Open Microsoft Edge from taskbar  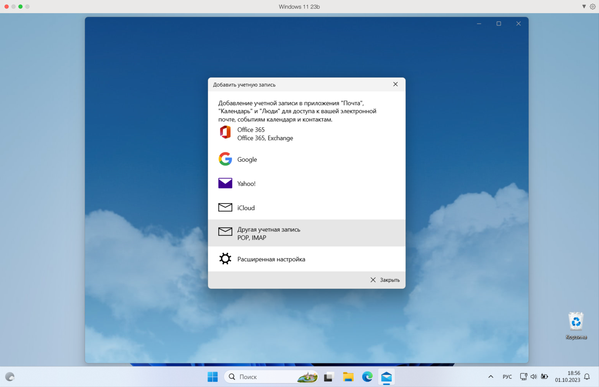pyautogui.click(x=367, y=377)
